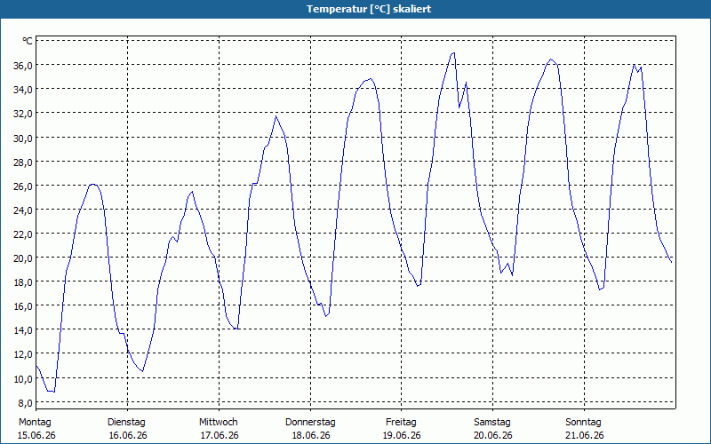Click the Mittwoch day label
Screen dimensions: 711x444
218,423
